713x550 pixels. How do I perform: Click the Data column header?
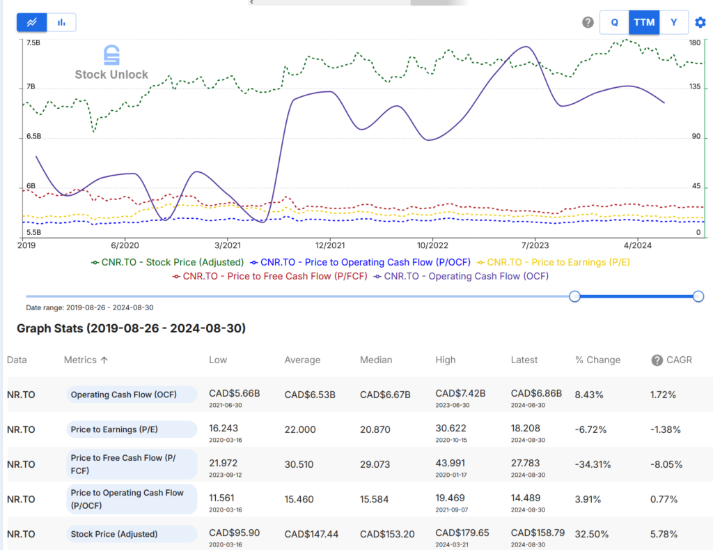[17, 360]
